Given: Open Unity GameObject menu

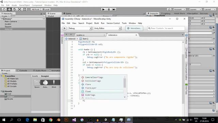Looking at the screenshot, I should 24,5.
